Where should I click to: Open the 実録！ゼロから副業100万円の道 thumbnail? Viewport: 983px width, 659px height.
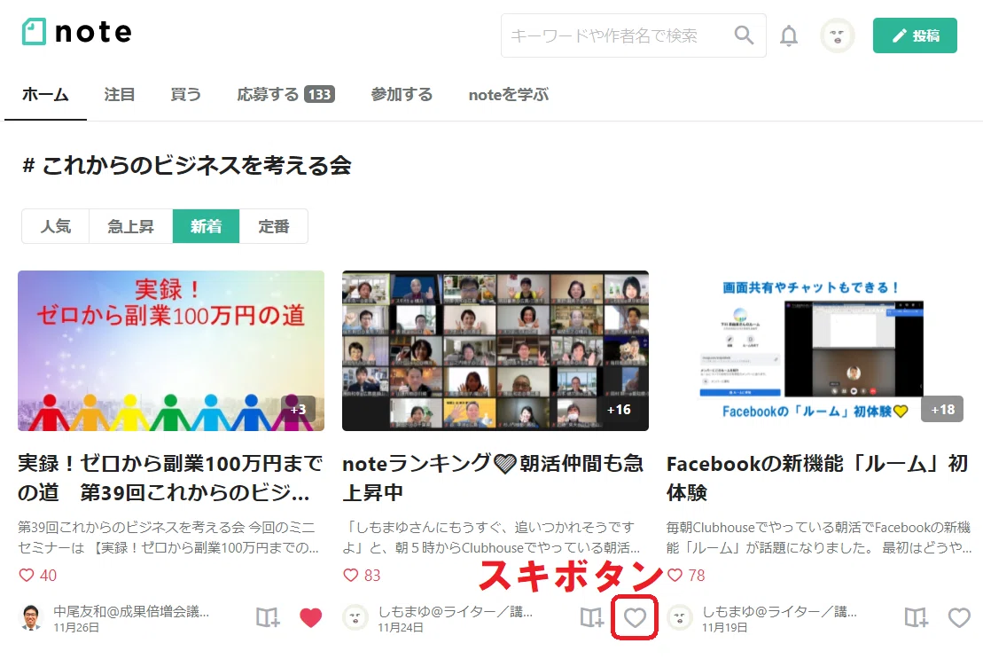171,350
